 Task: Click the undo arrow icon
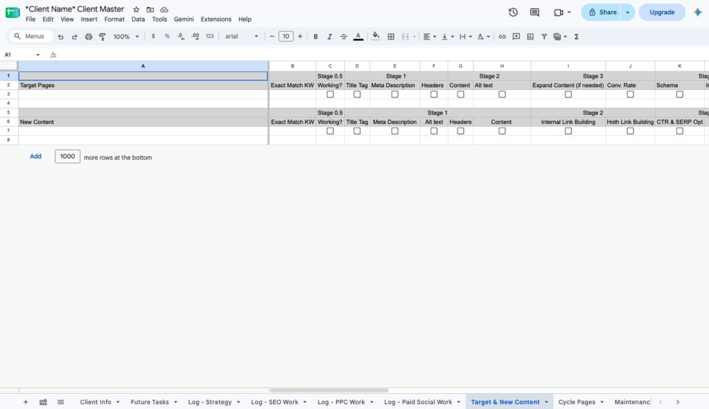pyautogui.click(x=61, y=37)
